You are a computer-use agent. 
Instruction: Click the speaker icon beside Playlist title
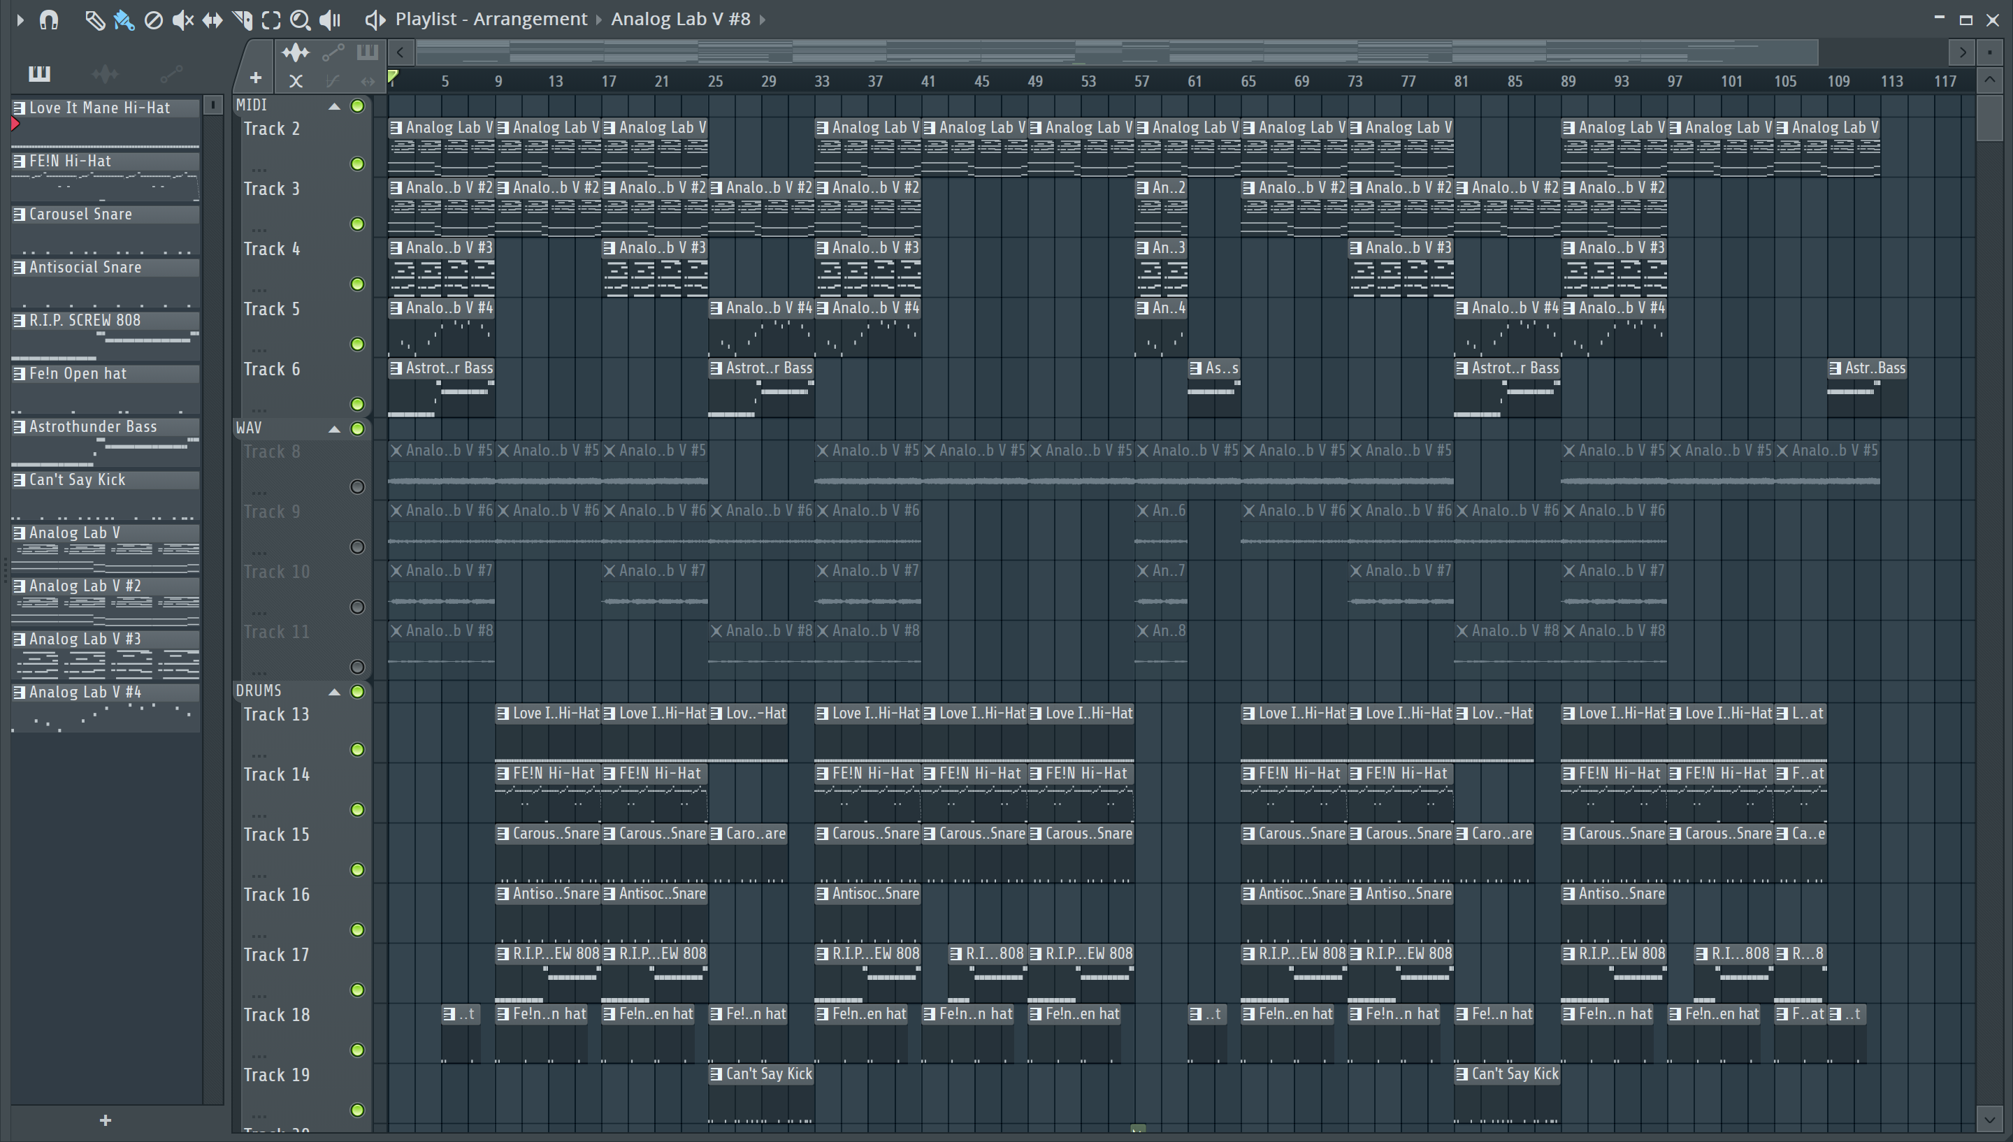click(x=375, y=20)
